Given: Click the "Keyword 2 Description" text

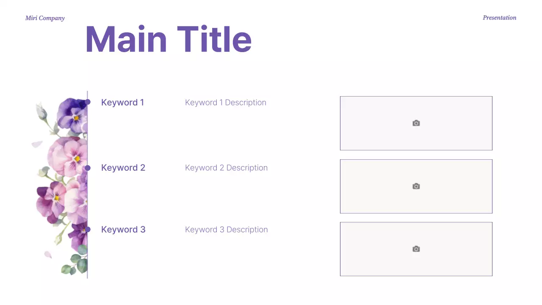Looking at the screenshot, I should [x=226, y=168].
